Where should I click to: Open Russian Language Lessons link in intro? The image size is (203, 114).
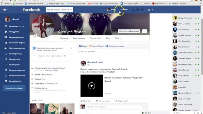click(x=55, y=68)
